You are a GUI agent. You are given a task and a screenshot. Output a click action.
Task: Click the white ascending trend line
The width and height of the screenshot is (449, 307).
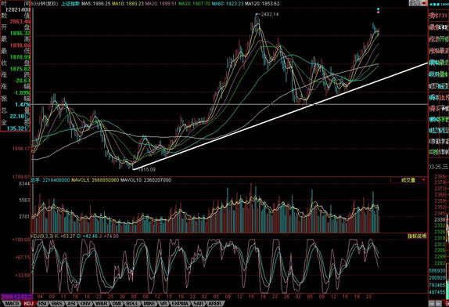pyautogui.click(x=281, y=116)
